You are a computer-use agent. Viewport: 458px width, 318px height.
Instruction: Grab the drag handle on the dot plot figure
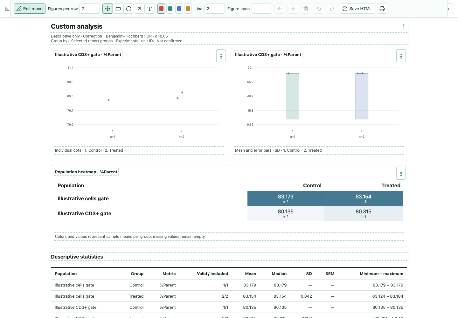(x=221, y=56)
